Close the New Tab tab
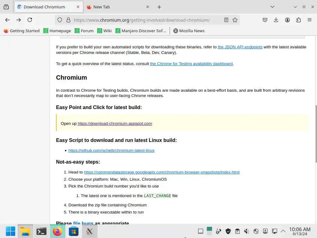The image size is (317, 238). [148, 7]
